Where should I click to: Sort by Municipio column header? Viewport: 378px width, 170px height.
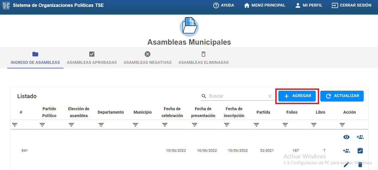tap(143, 112)
